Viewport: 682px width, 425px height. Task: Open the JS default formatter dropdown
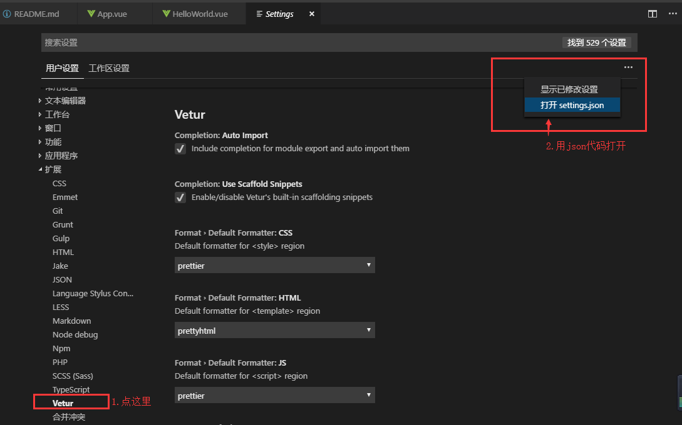tap(274, 395)
